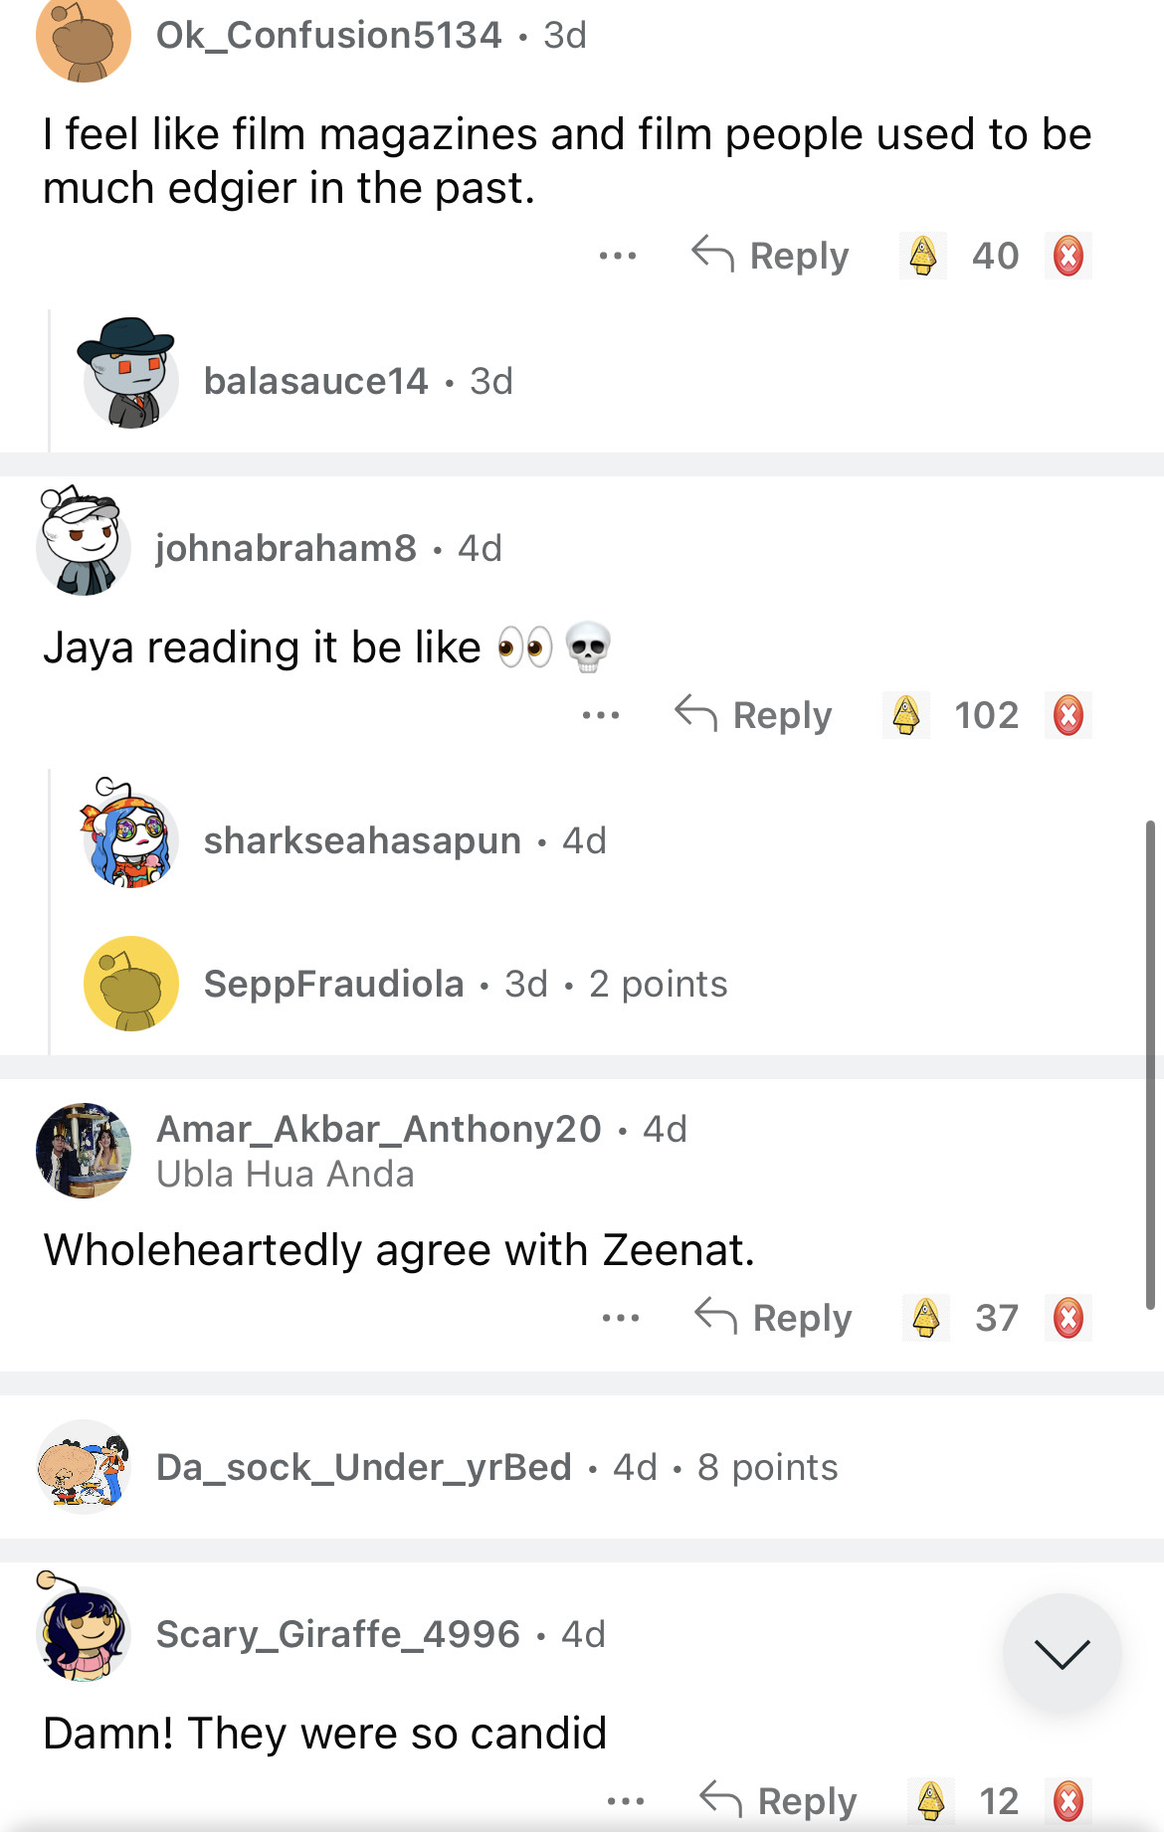
Task: Upvote johnabraham8's Jaya comment
Action: (x=906, y=715)
